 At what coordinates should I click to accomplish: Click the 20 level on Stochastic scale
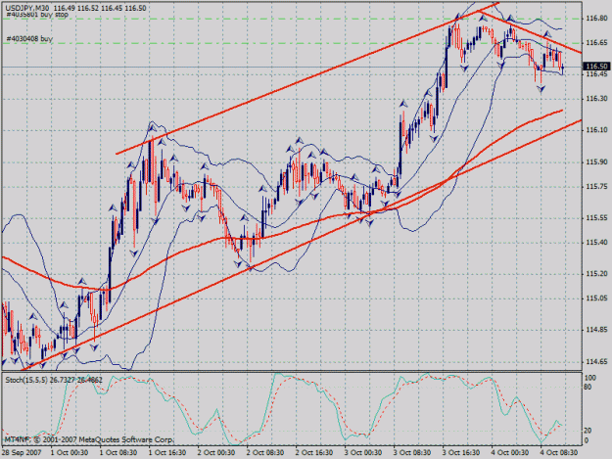(588, 431)
